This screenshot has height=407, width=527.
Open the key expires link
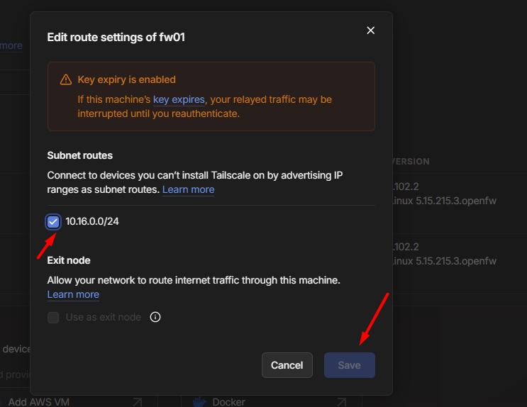[x=179, y=99]
